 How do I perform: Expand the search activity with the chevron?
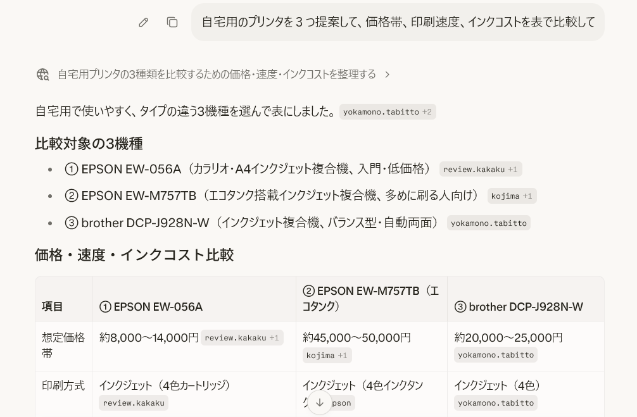pyautogui.click(x=387, y=74)
